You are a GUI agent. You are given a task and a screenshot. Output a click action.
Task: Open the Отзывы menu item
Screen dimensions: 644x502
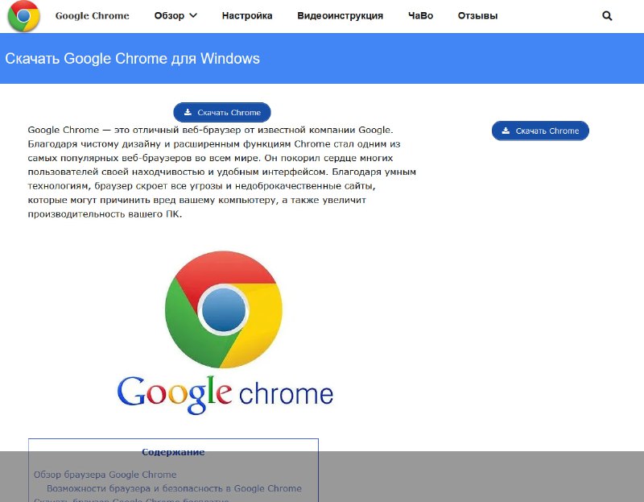pyautogui.click(x=477, y=16)
